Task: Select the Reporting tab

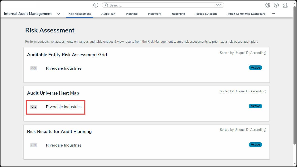Action: 178,14
